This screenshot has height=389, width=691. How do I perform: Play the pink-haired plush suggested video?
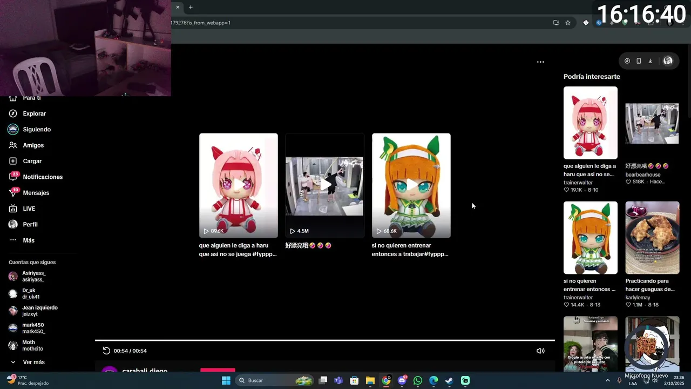(238, 185)
